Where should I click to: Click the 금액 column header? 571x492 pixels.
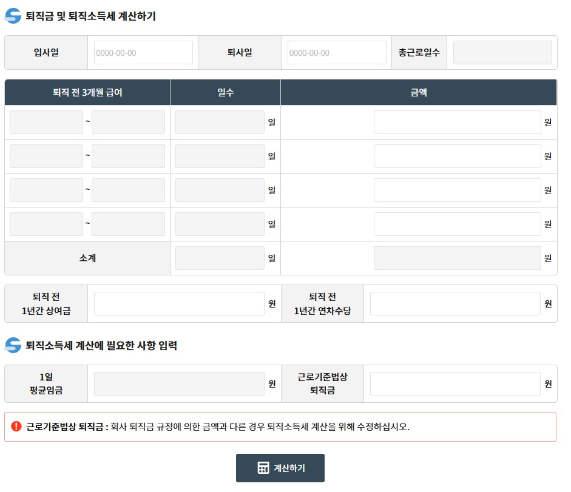point(419,92)
